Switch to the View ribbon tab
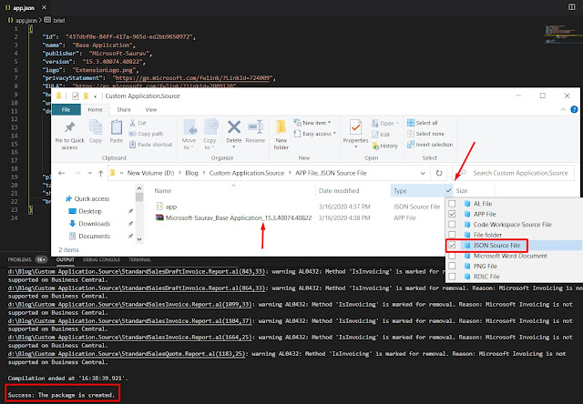Viewport: 583px width, 404px height. 151,109
